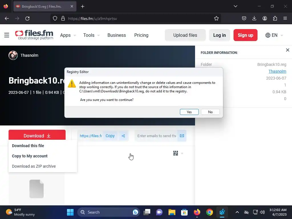Open the clock and date flyout
Viewport: 292px width, 219px height.
[x=278, y=212]
